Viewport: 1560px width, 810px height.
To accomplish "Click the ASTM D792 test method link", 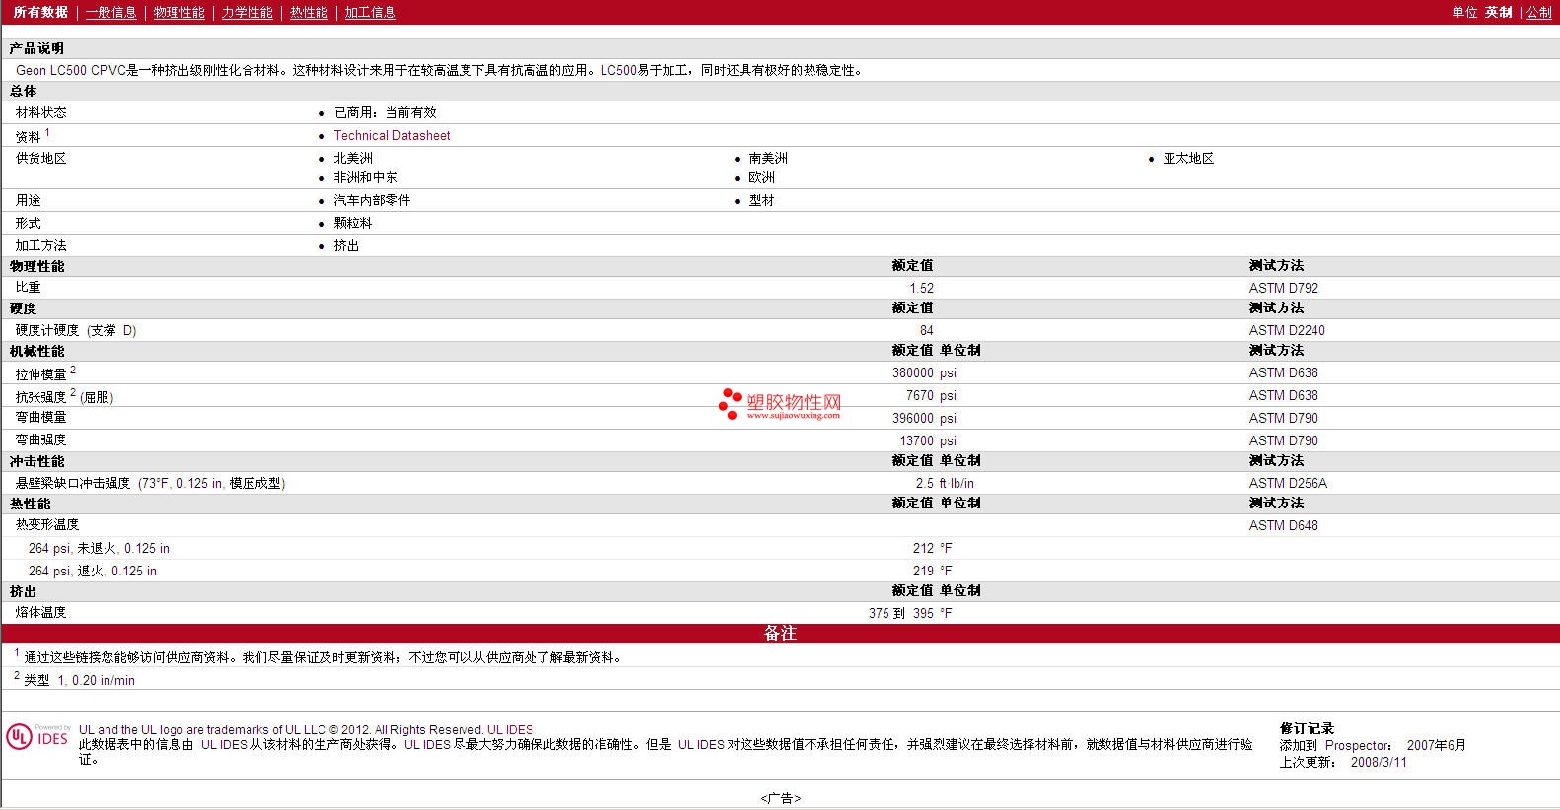I will click(x=1283, y=288).
